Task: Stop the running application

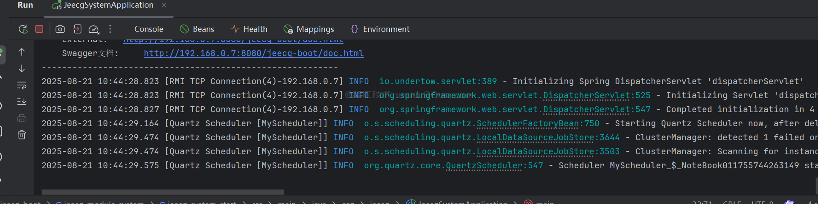Action: click(x=39, y=29)
